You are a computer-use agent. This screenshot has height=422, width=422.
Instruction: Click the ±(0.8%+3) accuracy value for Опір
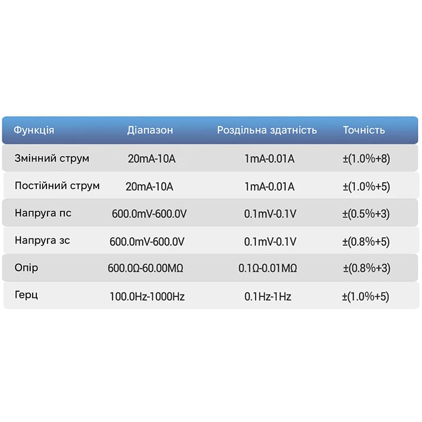367,268
